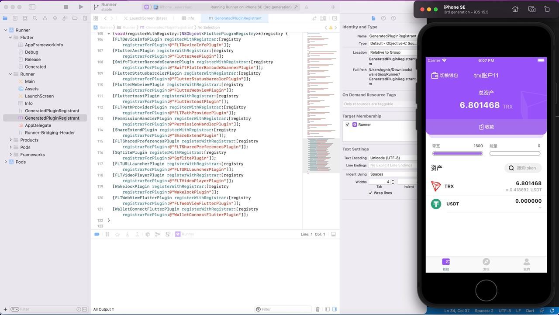Viewport: 559px width, 315px height.
Task: Select the GeneratedPluginRegistrant editor tab
Action: pyautogui.click(x=235, y=18)
